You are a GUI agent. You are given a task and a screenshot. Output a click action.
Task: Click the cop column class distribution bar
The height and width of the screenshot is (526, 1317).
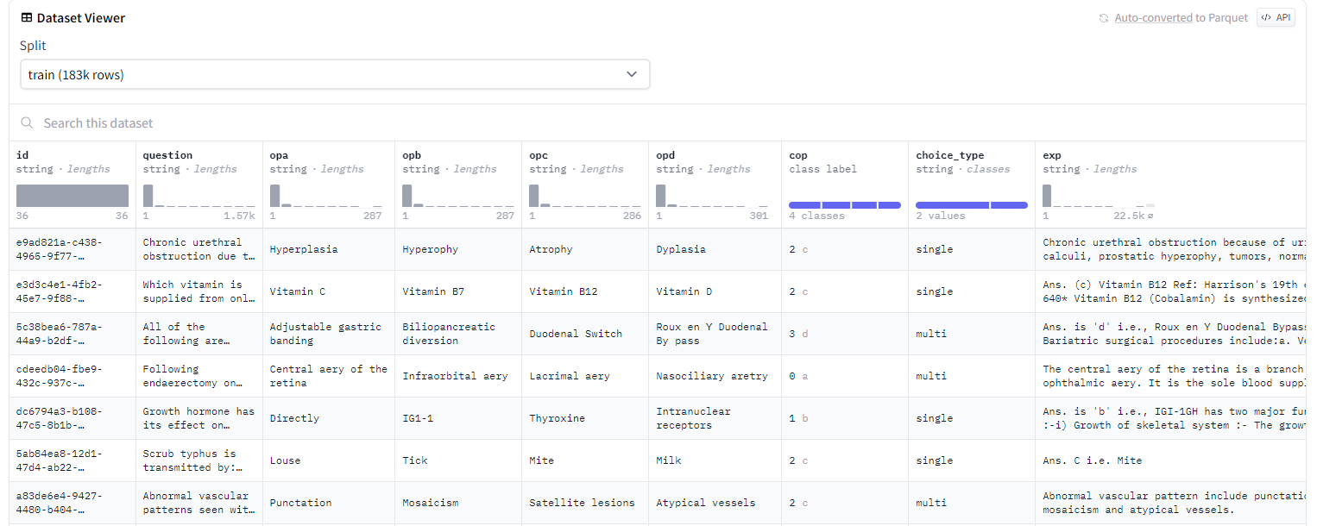(x=844, y=205)
